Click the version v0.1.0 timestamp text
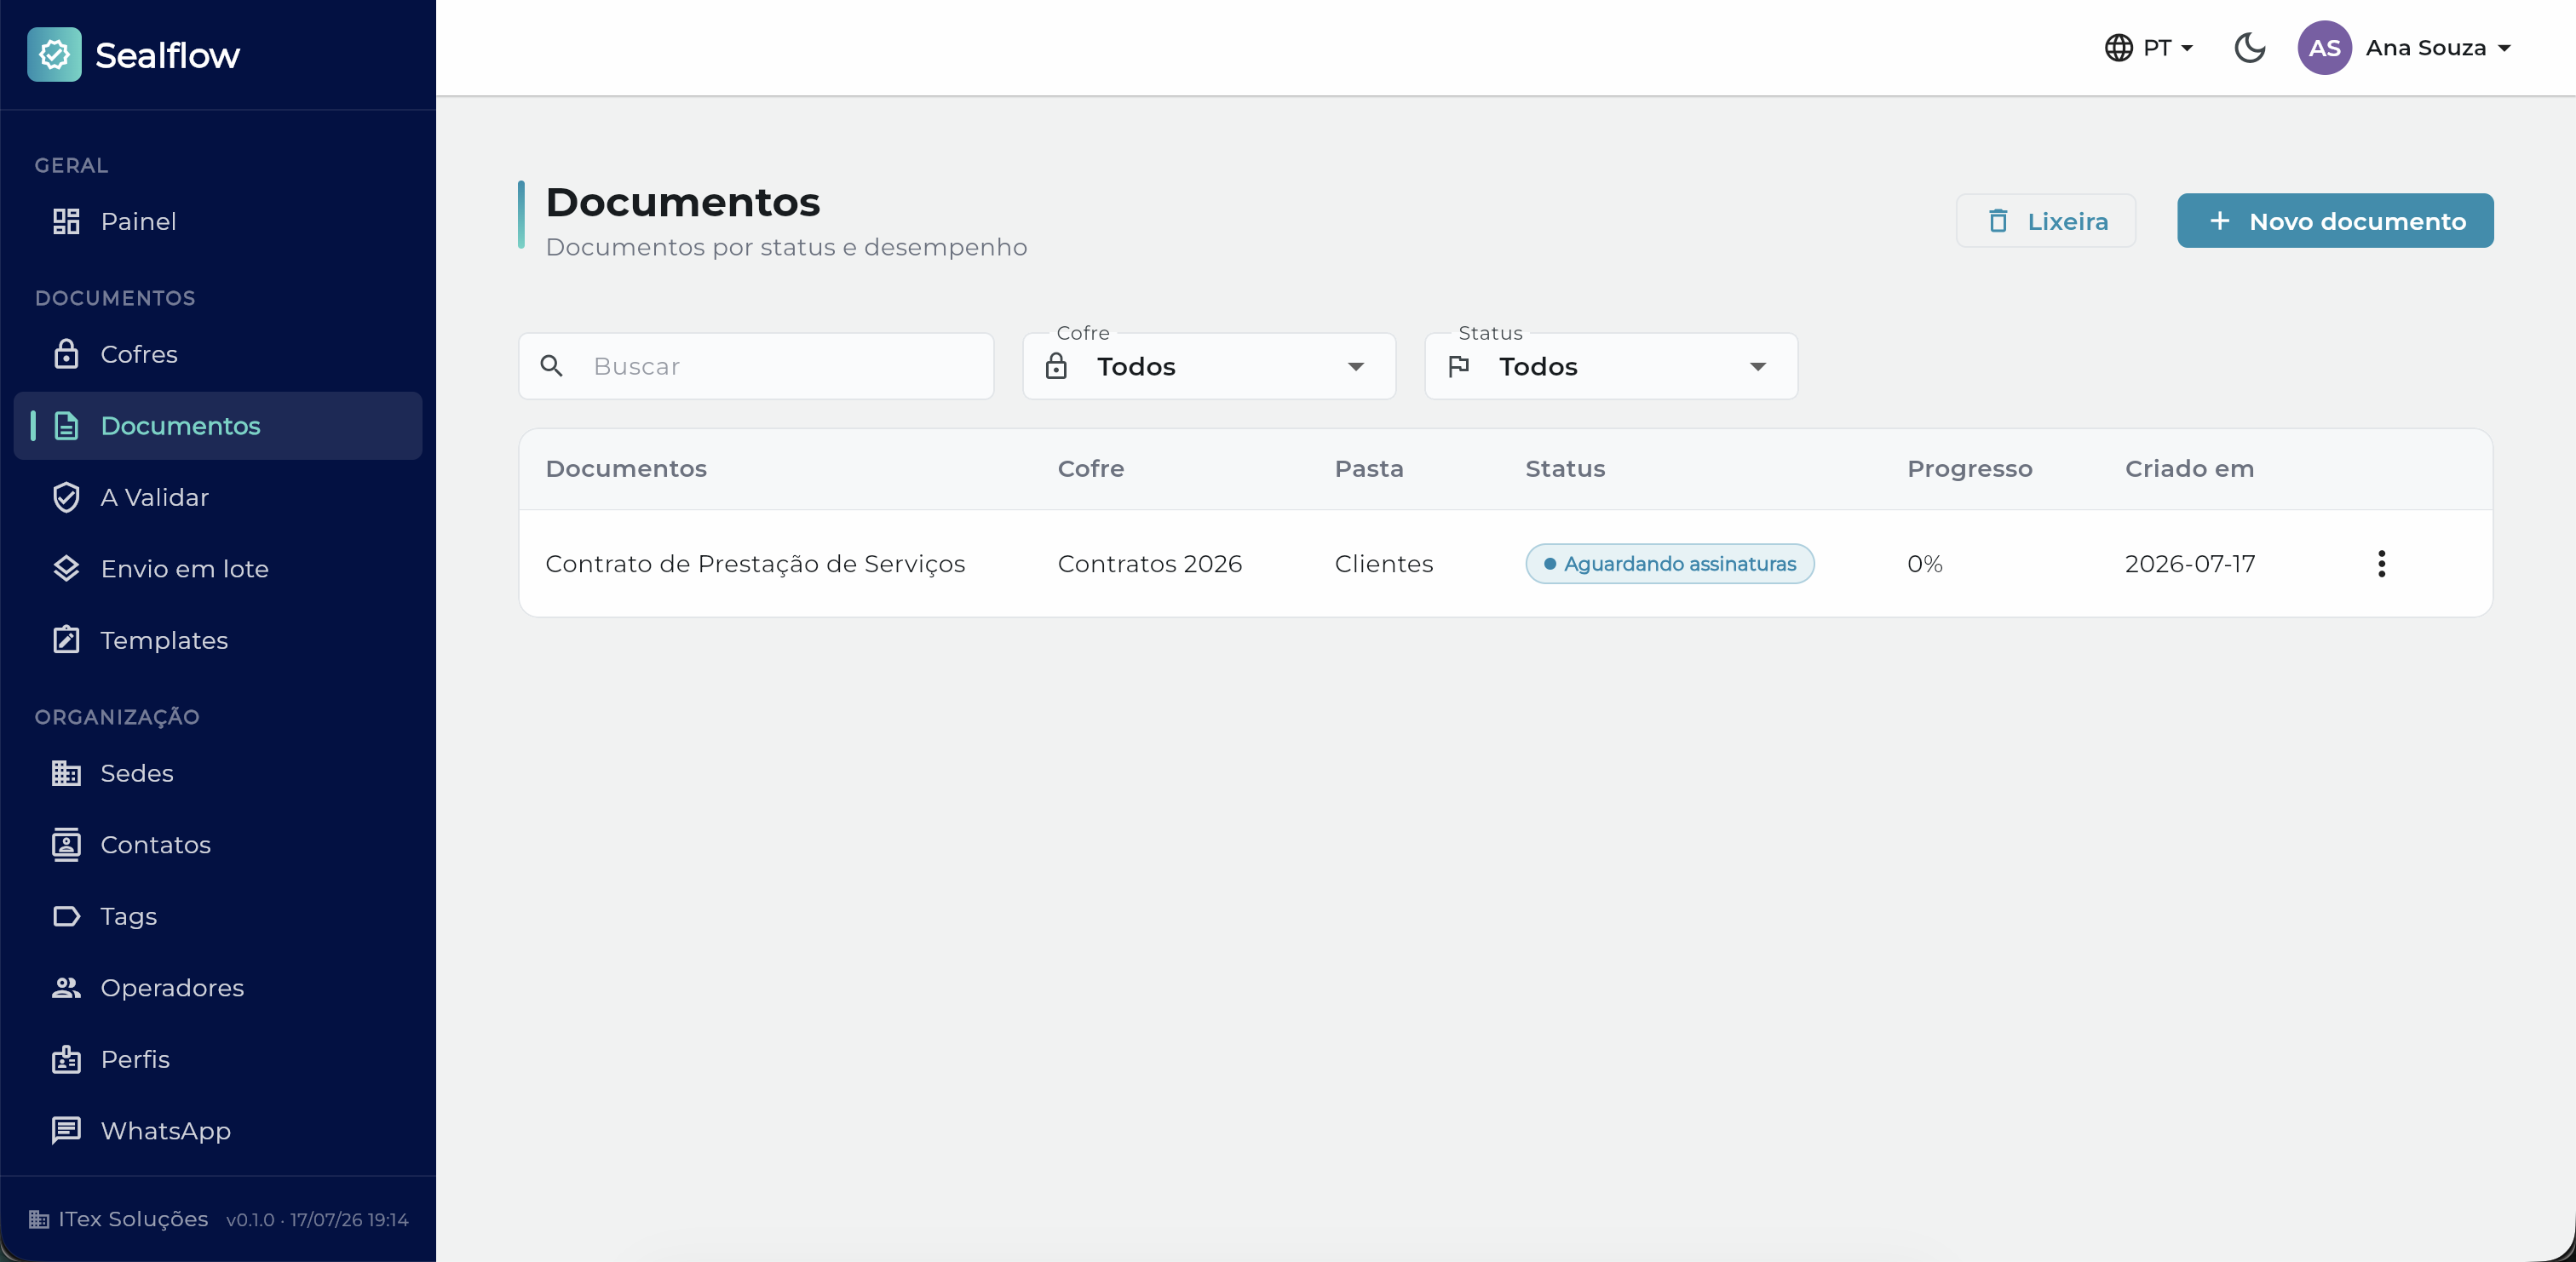The image size is (2576, 1262). 317,1220
